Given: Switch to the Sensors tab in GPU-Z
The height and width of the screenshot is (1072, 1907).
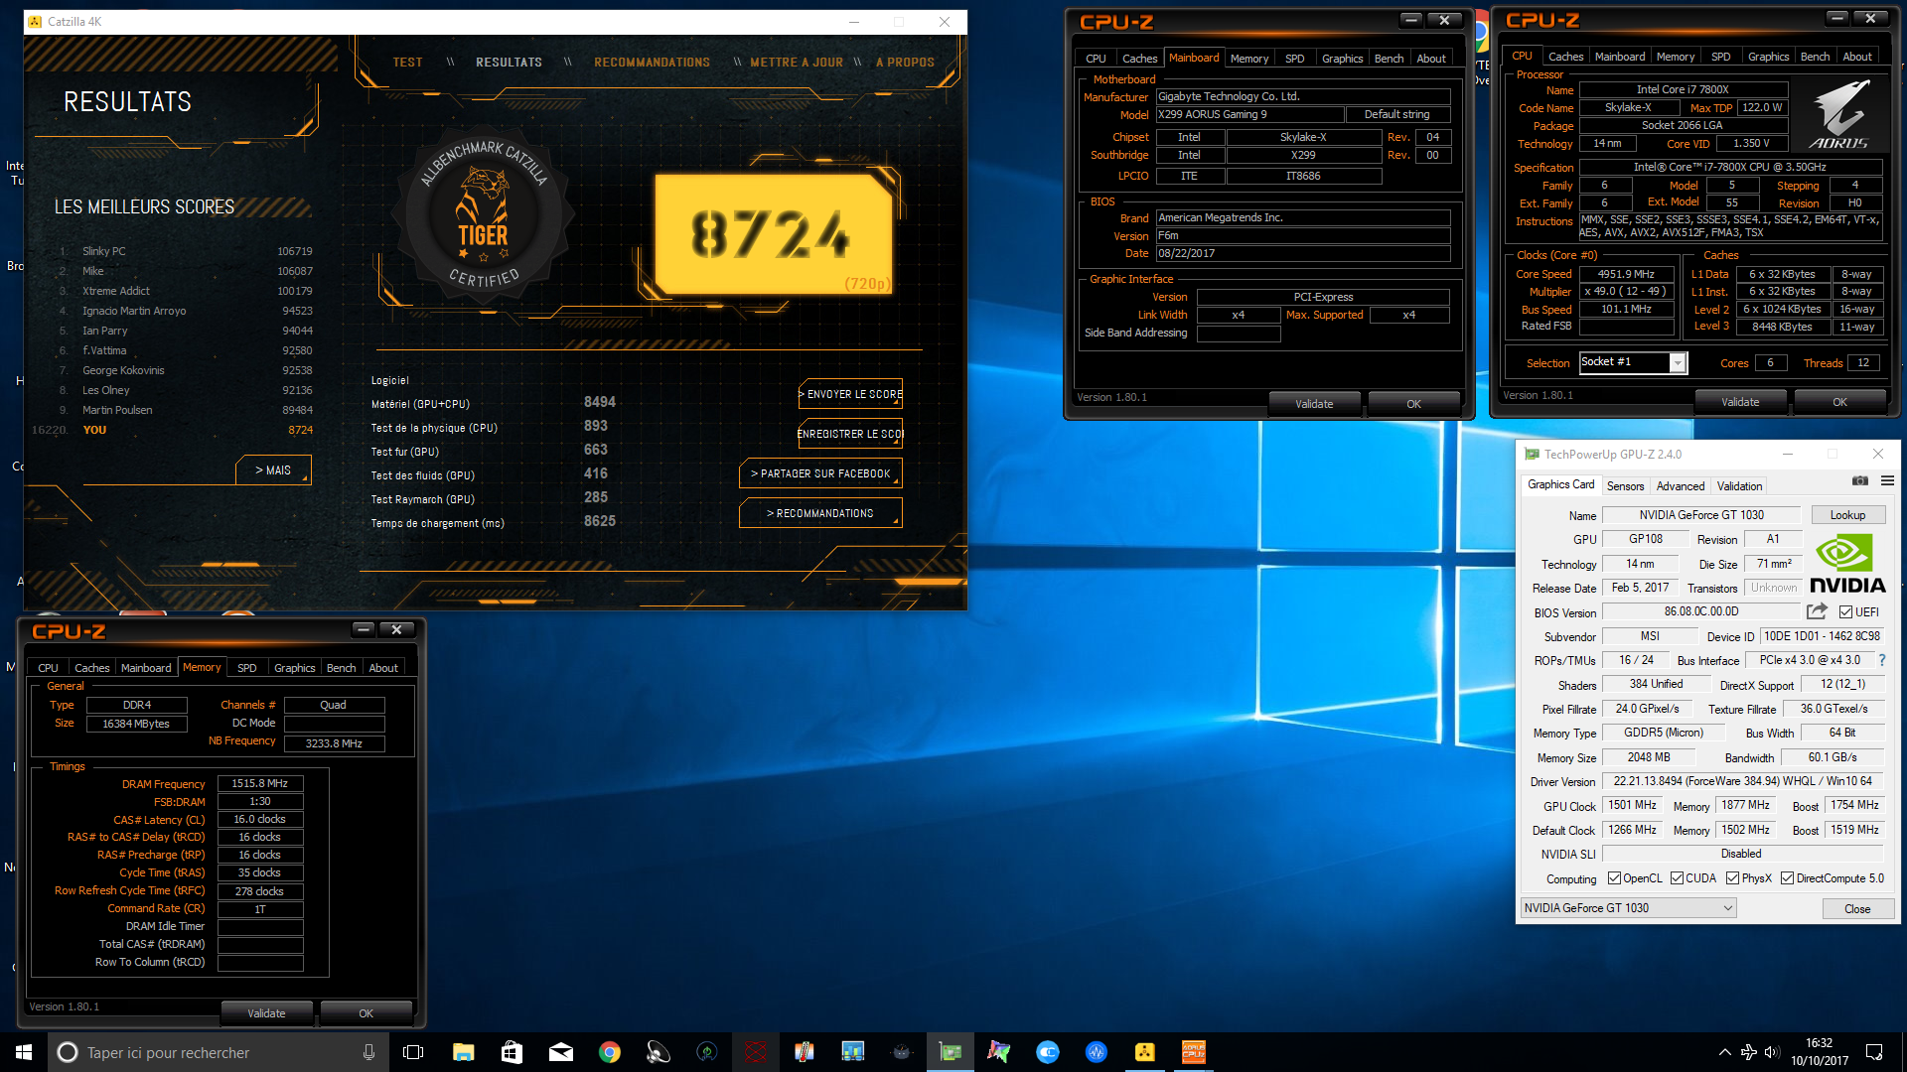Looking at the screenshot, I should click(1625, 486).
